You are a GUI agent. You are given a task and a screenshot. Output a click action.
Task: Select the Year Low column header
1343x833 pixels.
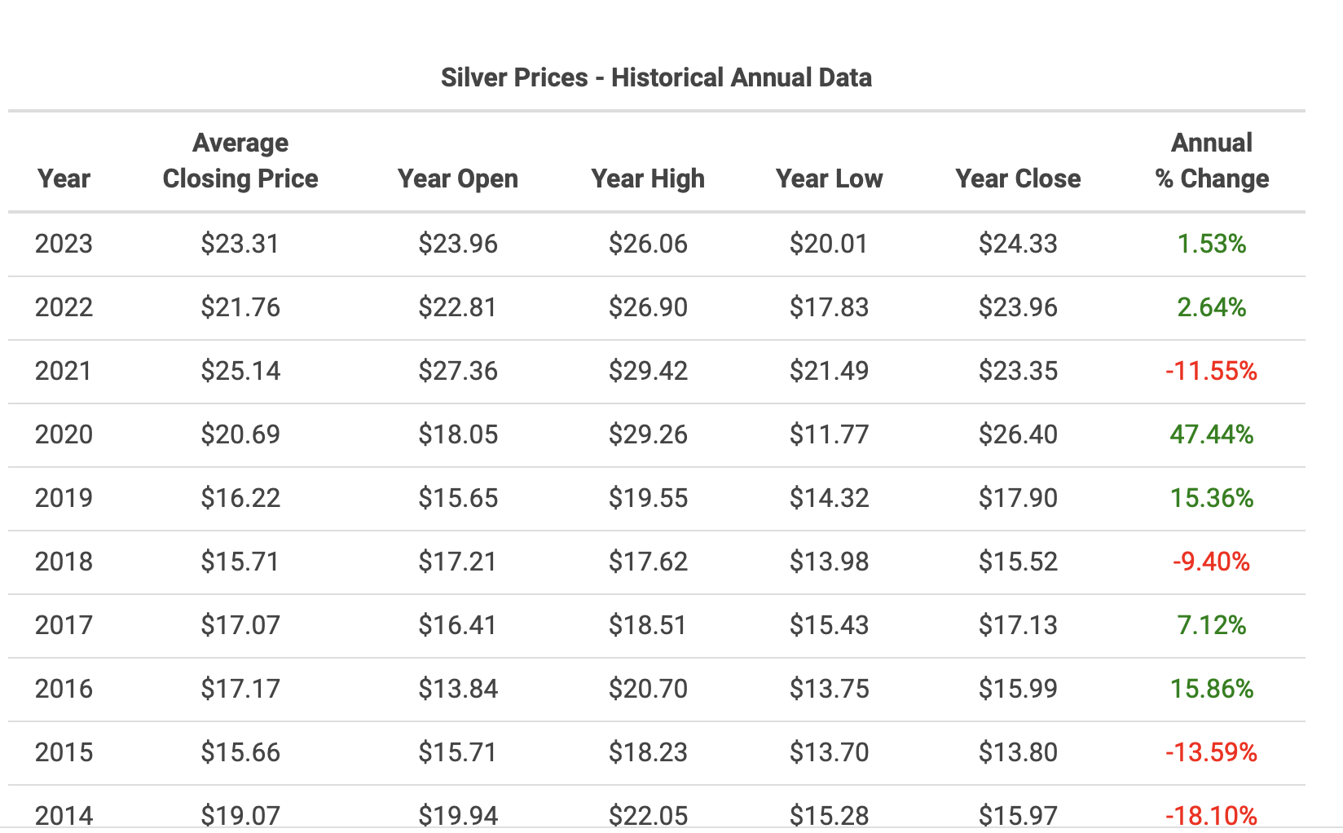(x=829, y=178)
